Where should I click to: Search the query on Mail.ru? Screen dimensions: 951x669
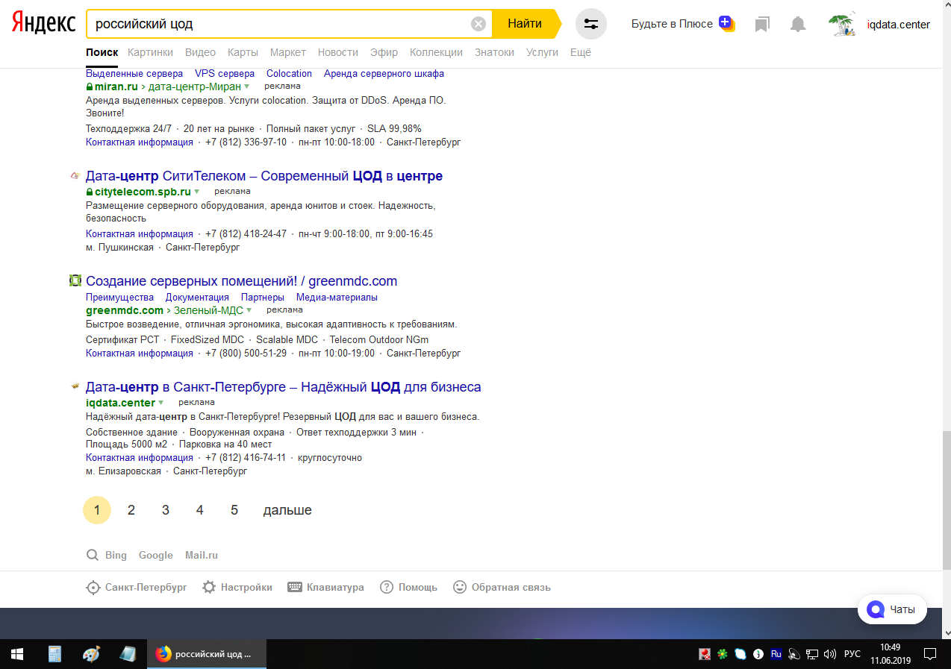click(x=202, y=555)
